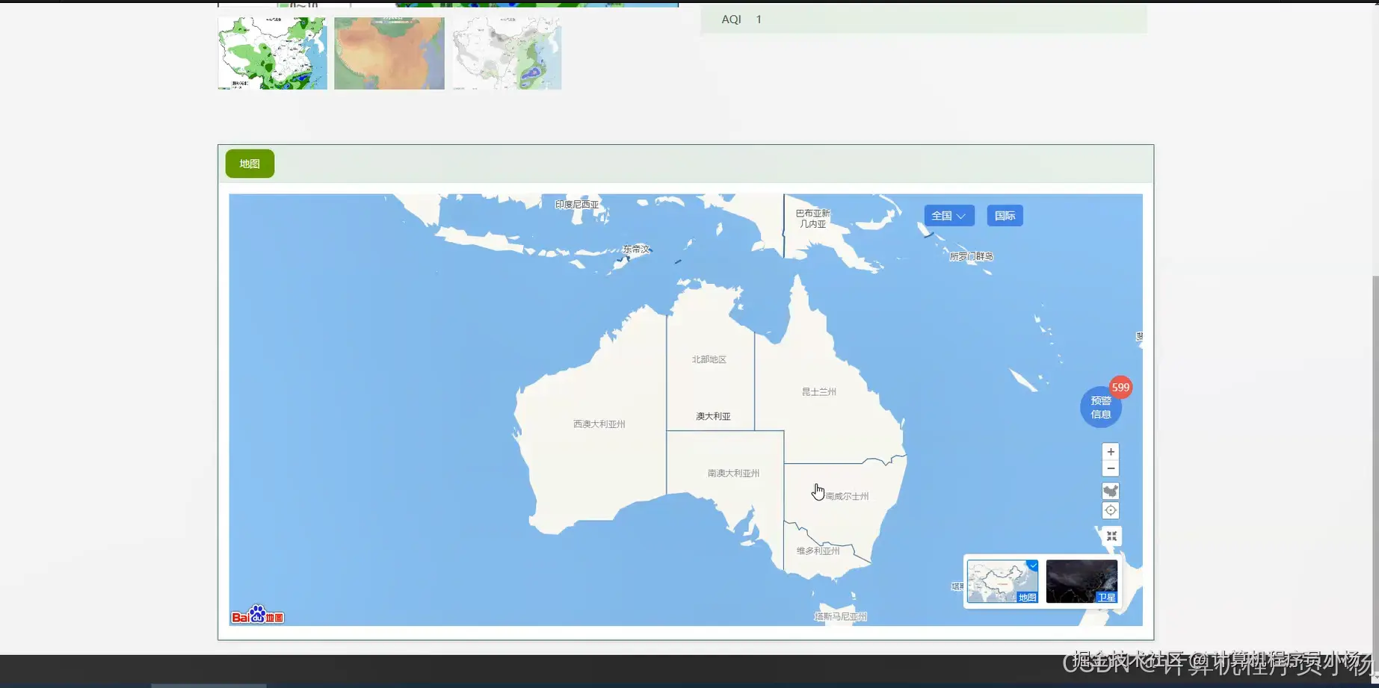Click the 南威尔士州 label on map
This screenshot has height=688, width=1379.
(x=847, y=496)
